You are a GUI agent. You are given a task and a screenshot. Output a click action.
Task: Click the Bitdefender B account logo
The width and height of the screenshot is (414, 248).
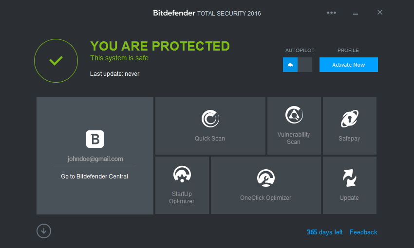(x=95, y=139)
